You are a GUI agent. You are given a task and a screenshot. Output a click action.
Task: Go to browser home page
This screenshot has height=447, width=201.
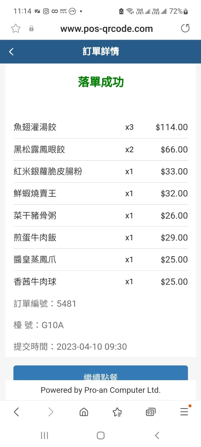click(84, 412)
